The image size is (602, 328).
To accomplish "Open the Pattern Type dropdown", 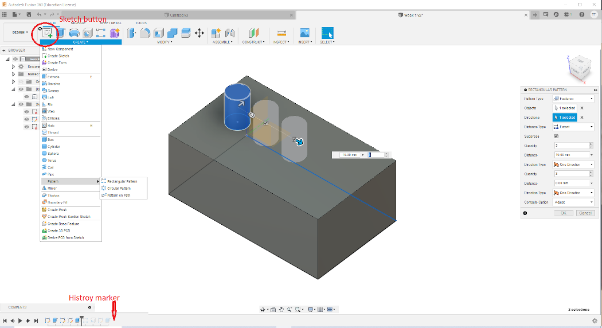I will click(573, 99).
